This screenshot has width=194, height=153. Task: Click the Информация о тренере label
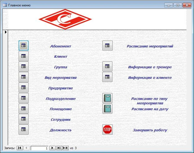(150, 67)
